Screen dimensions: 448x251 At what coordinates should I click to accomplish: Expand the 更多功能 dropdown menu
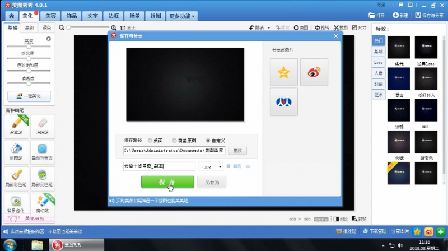tap(181, 16)
